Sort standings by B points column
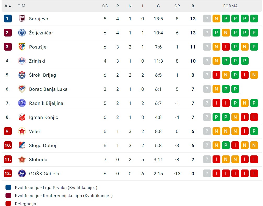263x206 pixels. pos(193,6)
